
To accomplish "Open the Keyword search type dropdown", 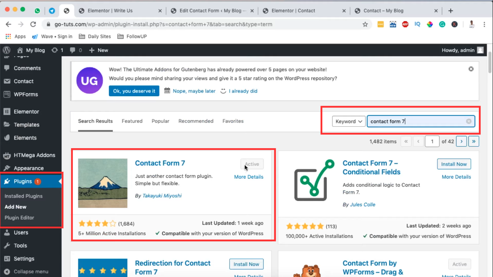I will [349, 122].
